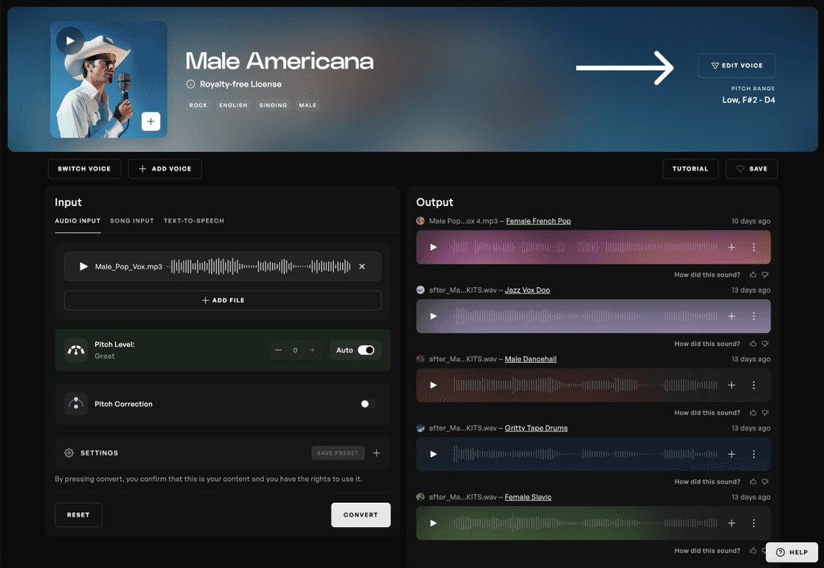The width and height of the screenshot is (824, 568).
Task: Click the Pitch Correction circle icon
Action: [75, 403]
